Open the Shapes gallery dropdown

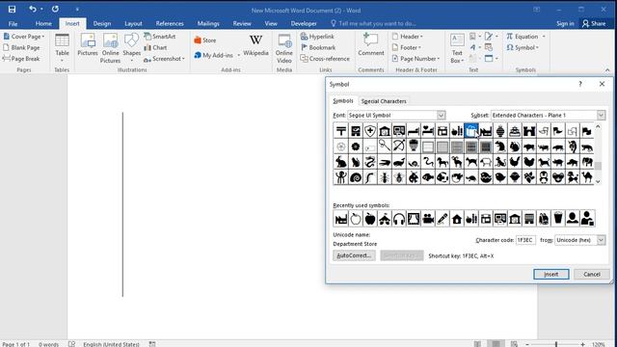[x=131, y=48]
